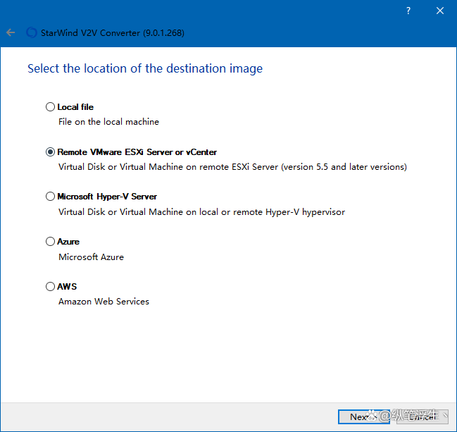
Task: Click the StarWind V2V Converter logo icon
Action: (31, 32)
